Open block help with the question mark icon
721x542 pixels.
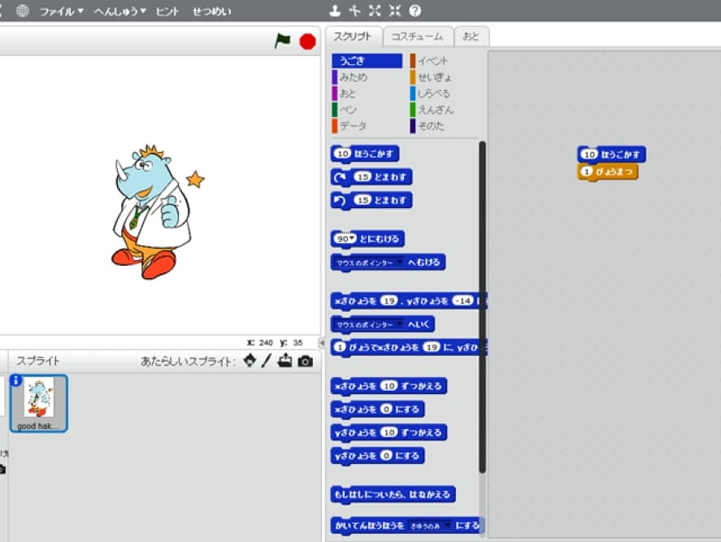(x=416, y=11)
